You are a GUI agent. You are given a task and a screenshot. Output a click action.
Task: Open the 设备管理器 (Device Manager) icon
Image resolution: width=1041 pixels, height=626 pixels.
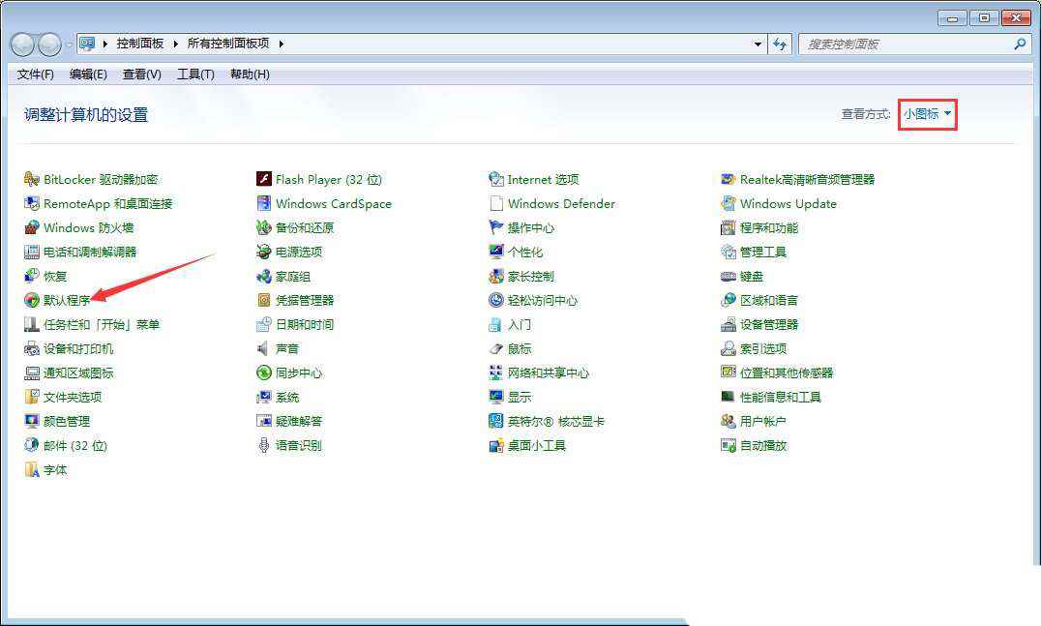point(729,325)
